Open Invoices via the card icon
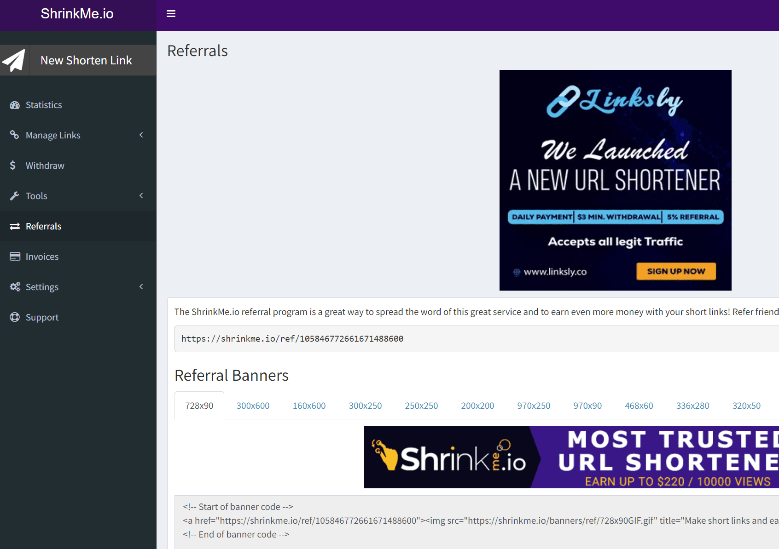 pos(14,256)
